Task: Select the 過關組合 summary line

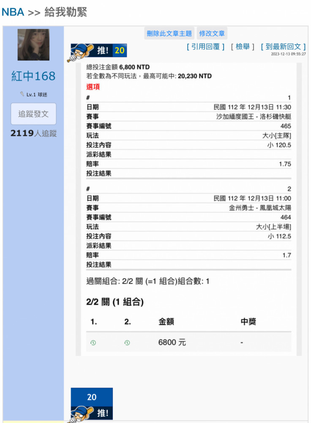Action: pos(148,281)
